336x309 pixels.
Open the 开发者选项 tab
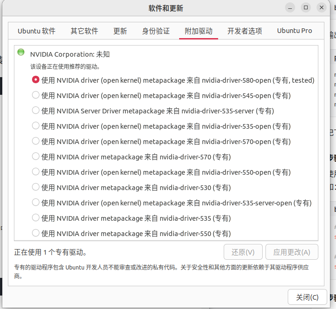click(x=245, y=31)
